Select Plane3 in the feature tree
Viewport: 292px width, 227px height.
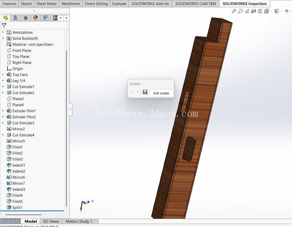15,99
